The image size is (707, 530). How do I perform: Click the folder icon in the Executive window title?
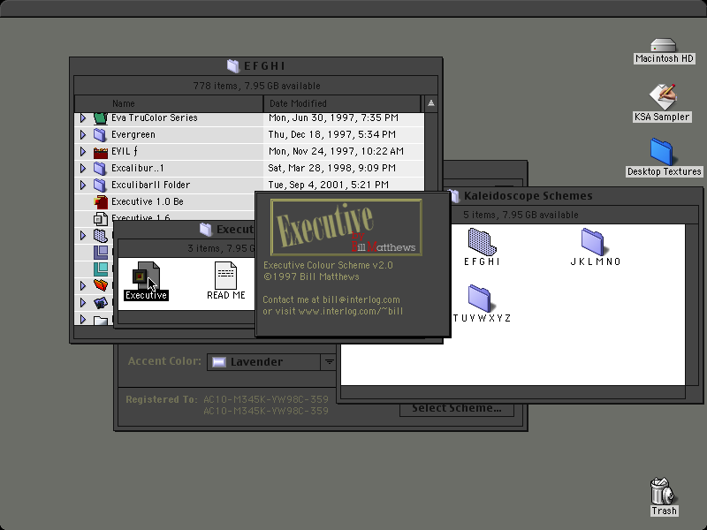click(x=206, y=230)
